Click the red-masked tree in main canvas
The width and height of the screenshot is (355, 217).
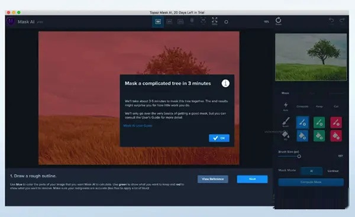click(x=176, y=61)
